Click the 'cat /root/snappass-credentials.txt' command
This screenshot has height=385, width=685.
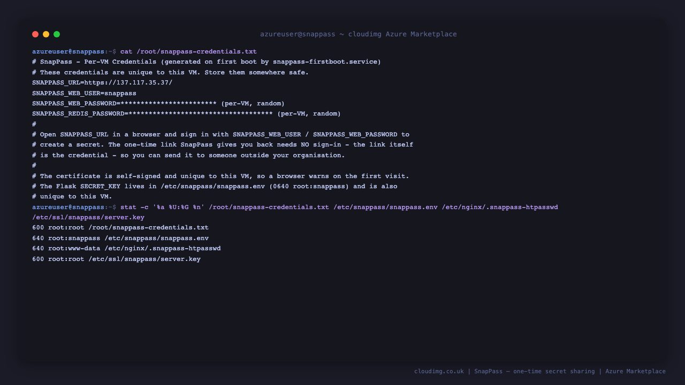[x=188, y=52]
